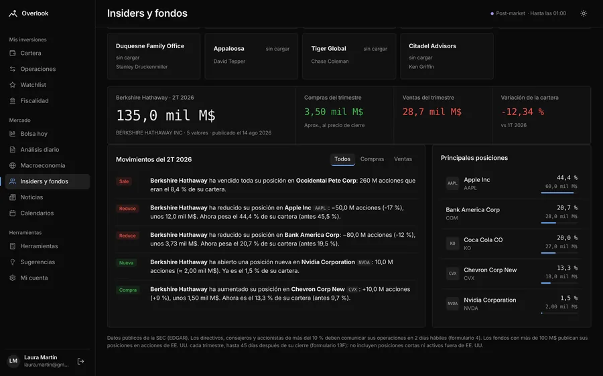Click the Macroeconomía globe icon

[13, 165]
